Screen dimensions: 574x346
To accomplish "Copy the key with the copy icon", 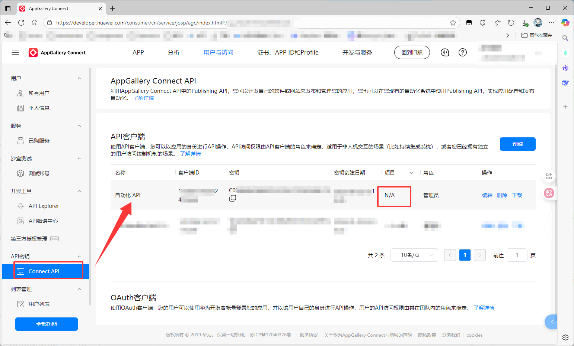I will pyautogui.click(x=233, y=198).
